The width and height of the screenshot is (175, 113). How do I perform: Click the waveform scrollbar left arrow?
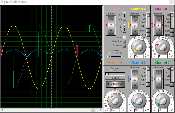pos(2,110)
